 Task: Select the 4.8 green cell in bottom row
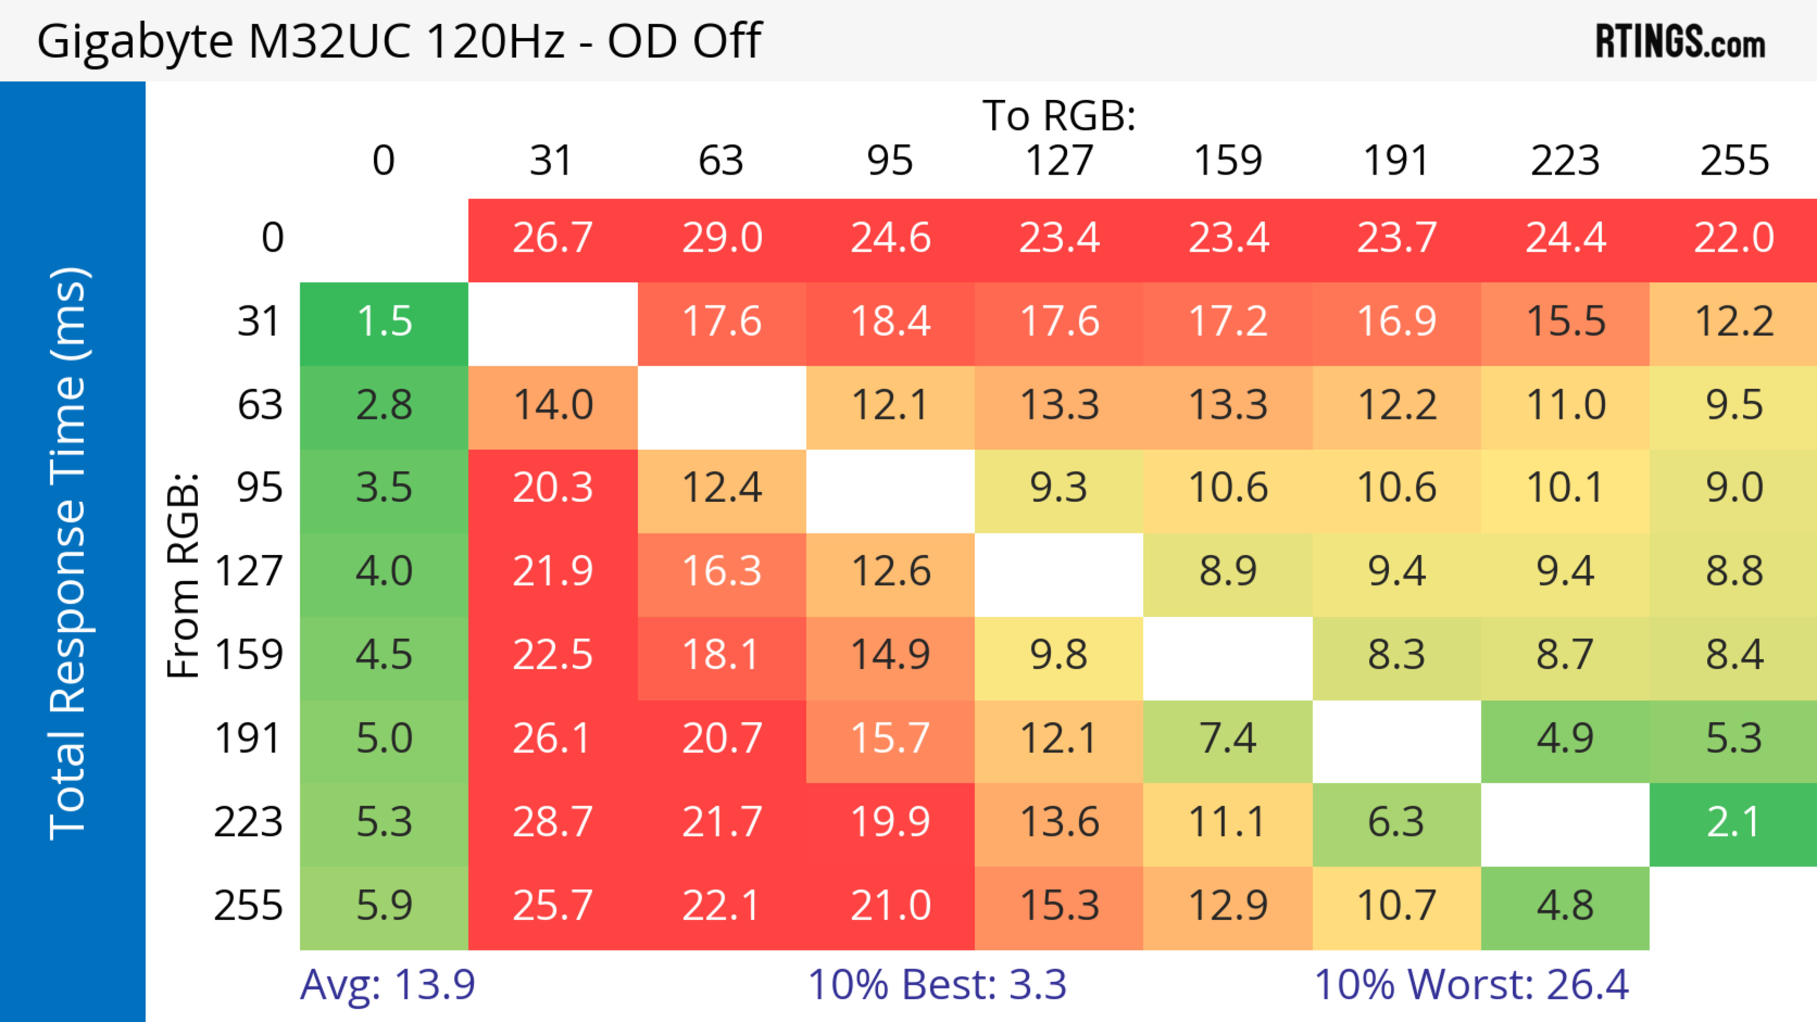tap(1564, 907)
